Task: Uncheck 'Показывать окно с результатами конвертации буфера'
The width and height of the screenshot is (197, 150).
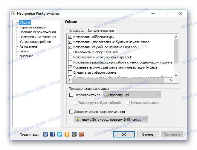Action: click(70, 67)
